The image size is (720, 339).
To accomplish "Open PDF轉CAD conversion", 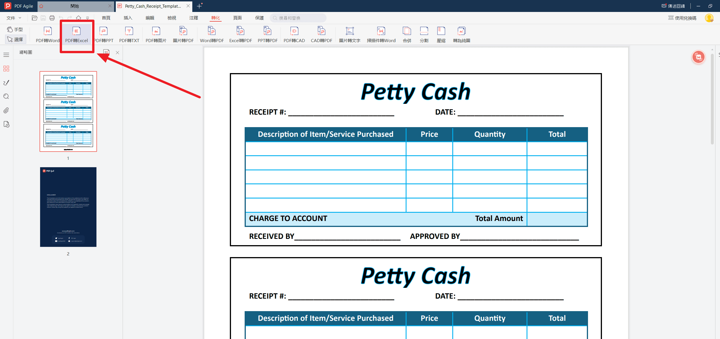I will [x=294, y=35].
